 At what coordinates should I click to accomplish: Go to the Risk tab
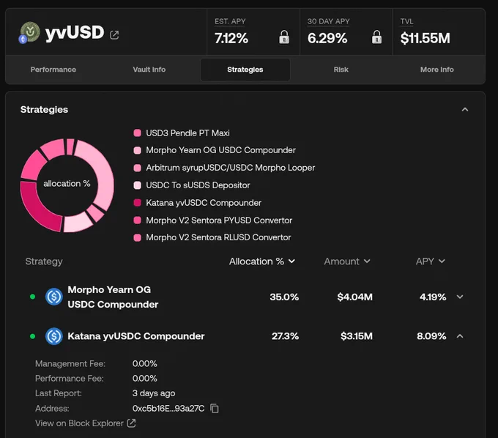[x=341, y=70]
